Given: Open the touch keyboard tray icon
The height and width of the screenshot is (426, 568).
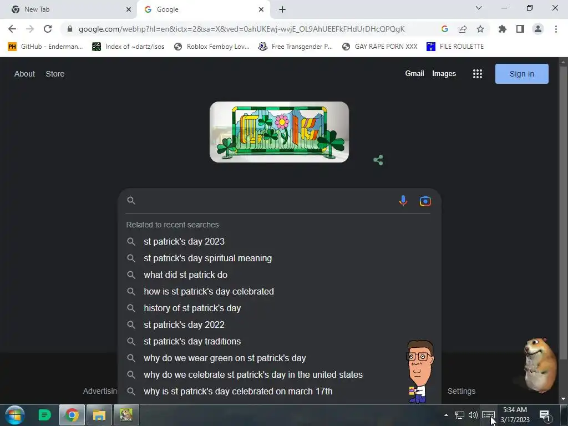Looking at the screenshot, I should 488,414.
